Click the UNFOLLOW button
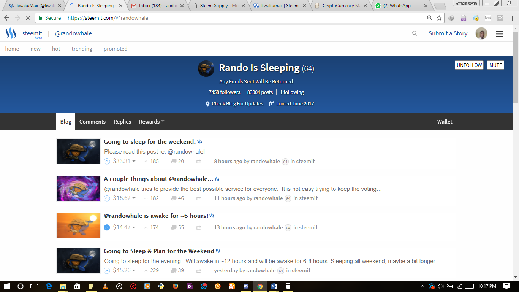Screen dimensions: 519x292 [x=469, y=65]
